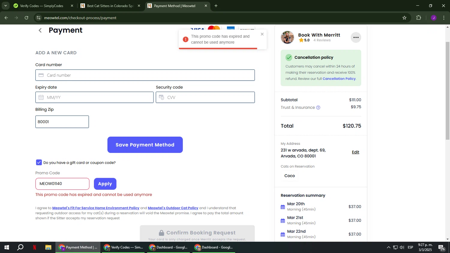Screen dimensions: 450x253
Task: Open a new browser tab
Action: [x=216, y=6]
